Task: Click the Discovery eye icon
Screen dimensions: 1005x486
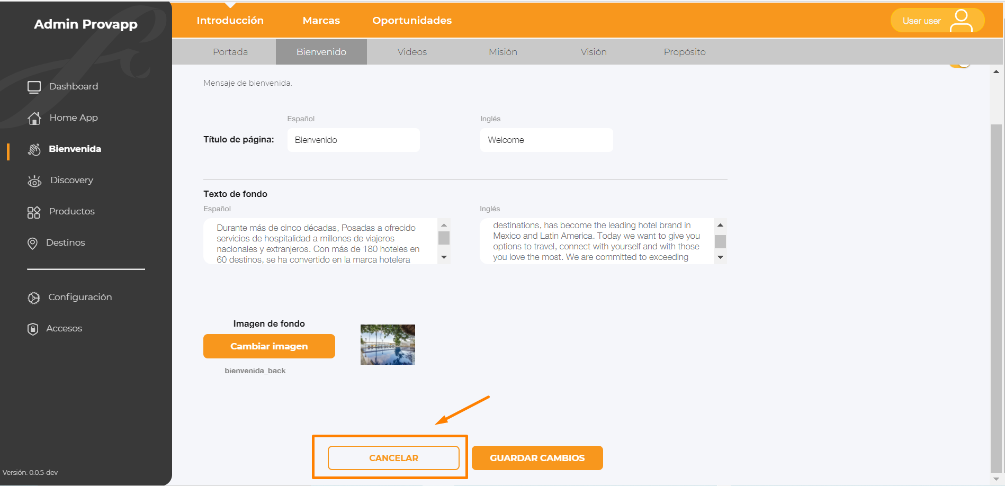Action: click(34, 181)
